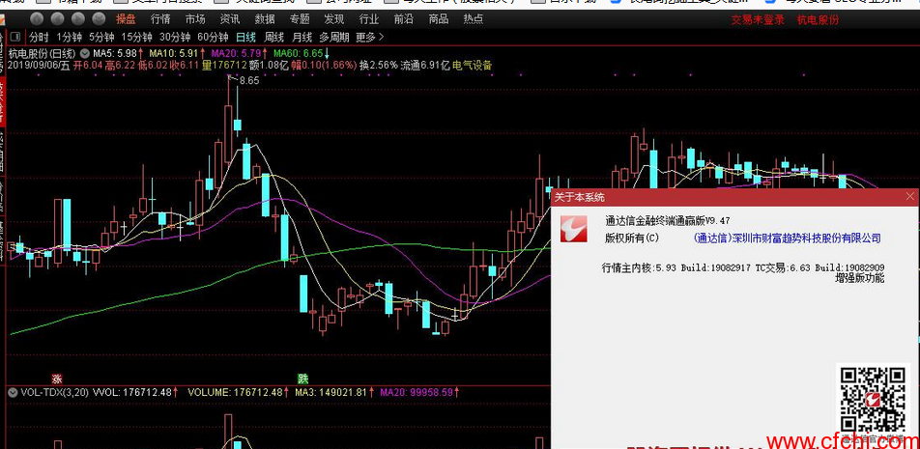
Task: Open 深圳市财富趋势科技股份有限公司 company link
Action: [x=788, y=238]
